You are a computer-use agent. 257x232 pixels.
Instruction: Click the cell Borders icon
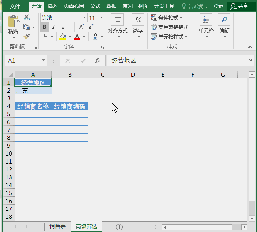pos(44,37)
